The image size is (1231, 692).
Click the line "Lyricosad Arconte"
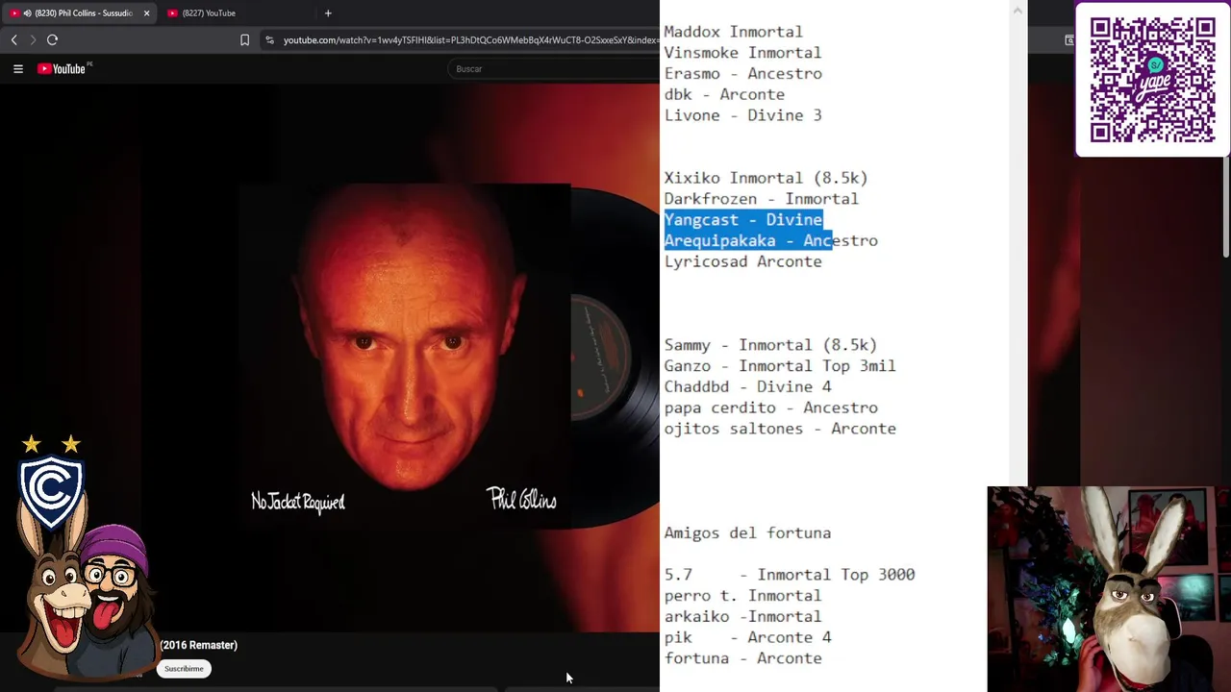point(742,261)
